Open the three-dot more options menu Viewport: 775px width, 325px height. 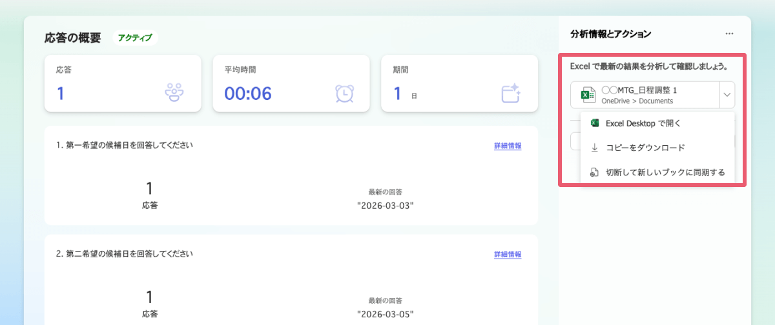(x=729, y=34)
